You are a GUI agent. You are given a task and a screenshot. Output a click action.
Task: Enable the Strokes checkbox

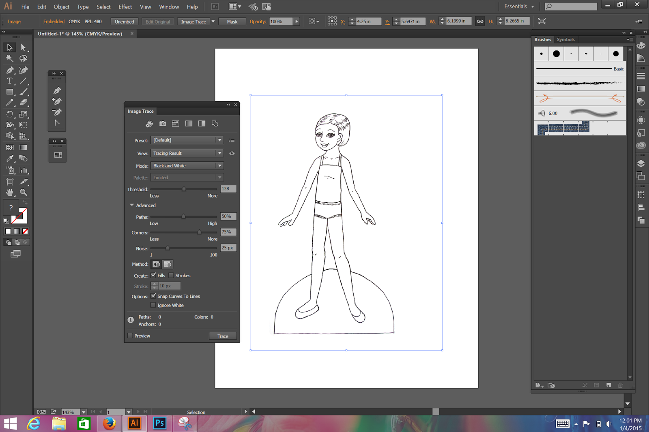click(171, 275)
